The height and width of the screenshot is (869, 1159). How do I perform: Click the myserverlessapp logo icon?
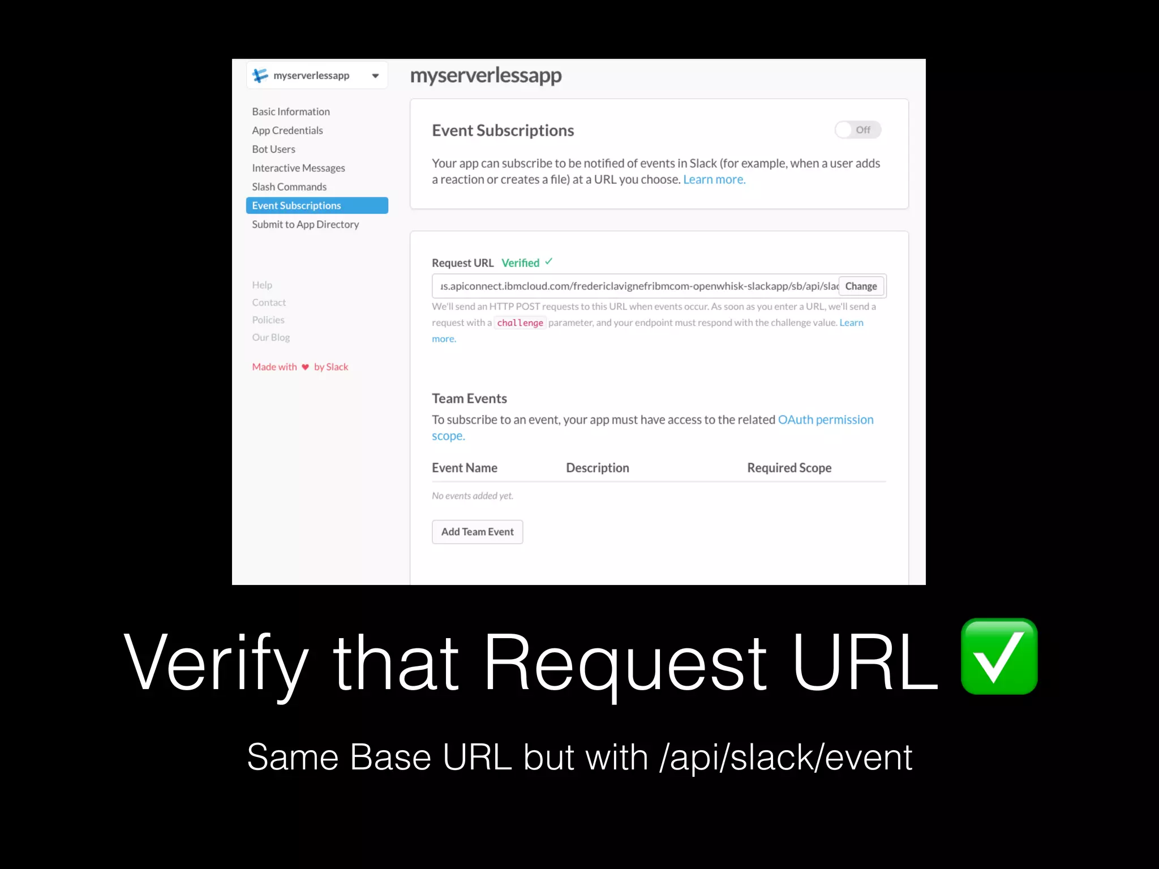pos(260,75)
